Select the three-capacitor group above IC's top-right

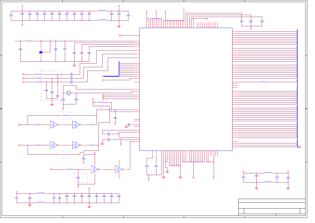click(251, 21)
